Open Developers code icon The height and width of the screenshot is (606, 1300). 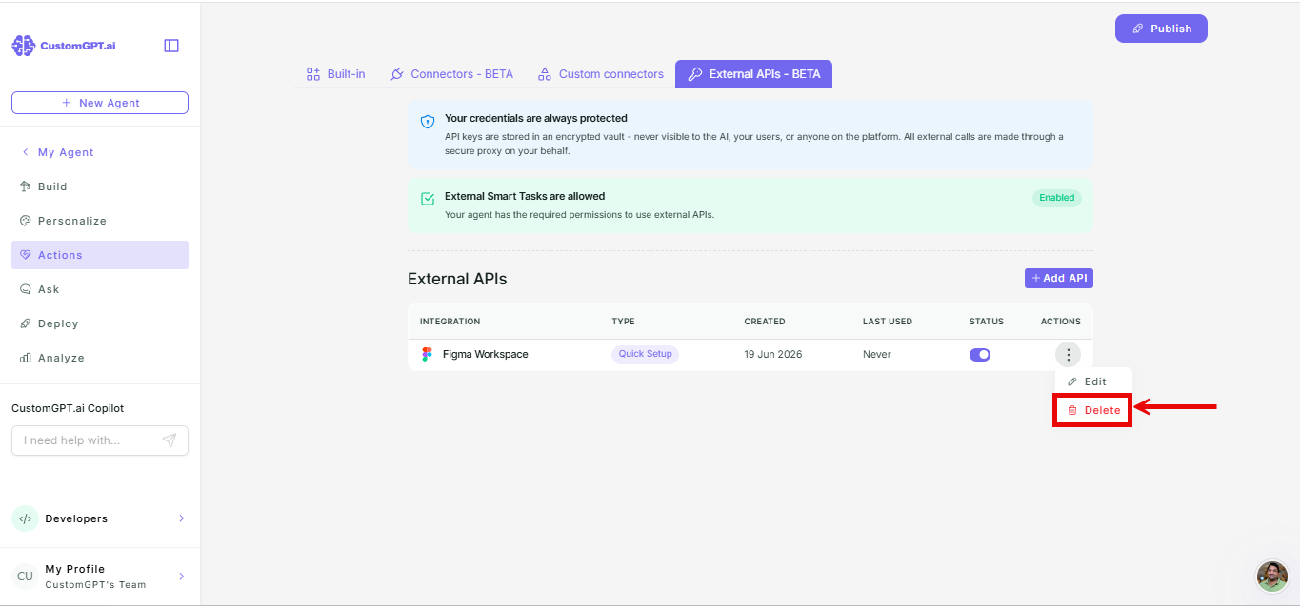coord(25,518)
